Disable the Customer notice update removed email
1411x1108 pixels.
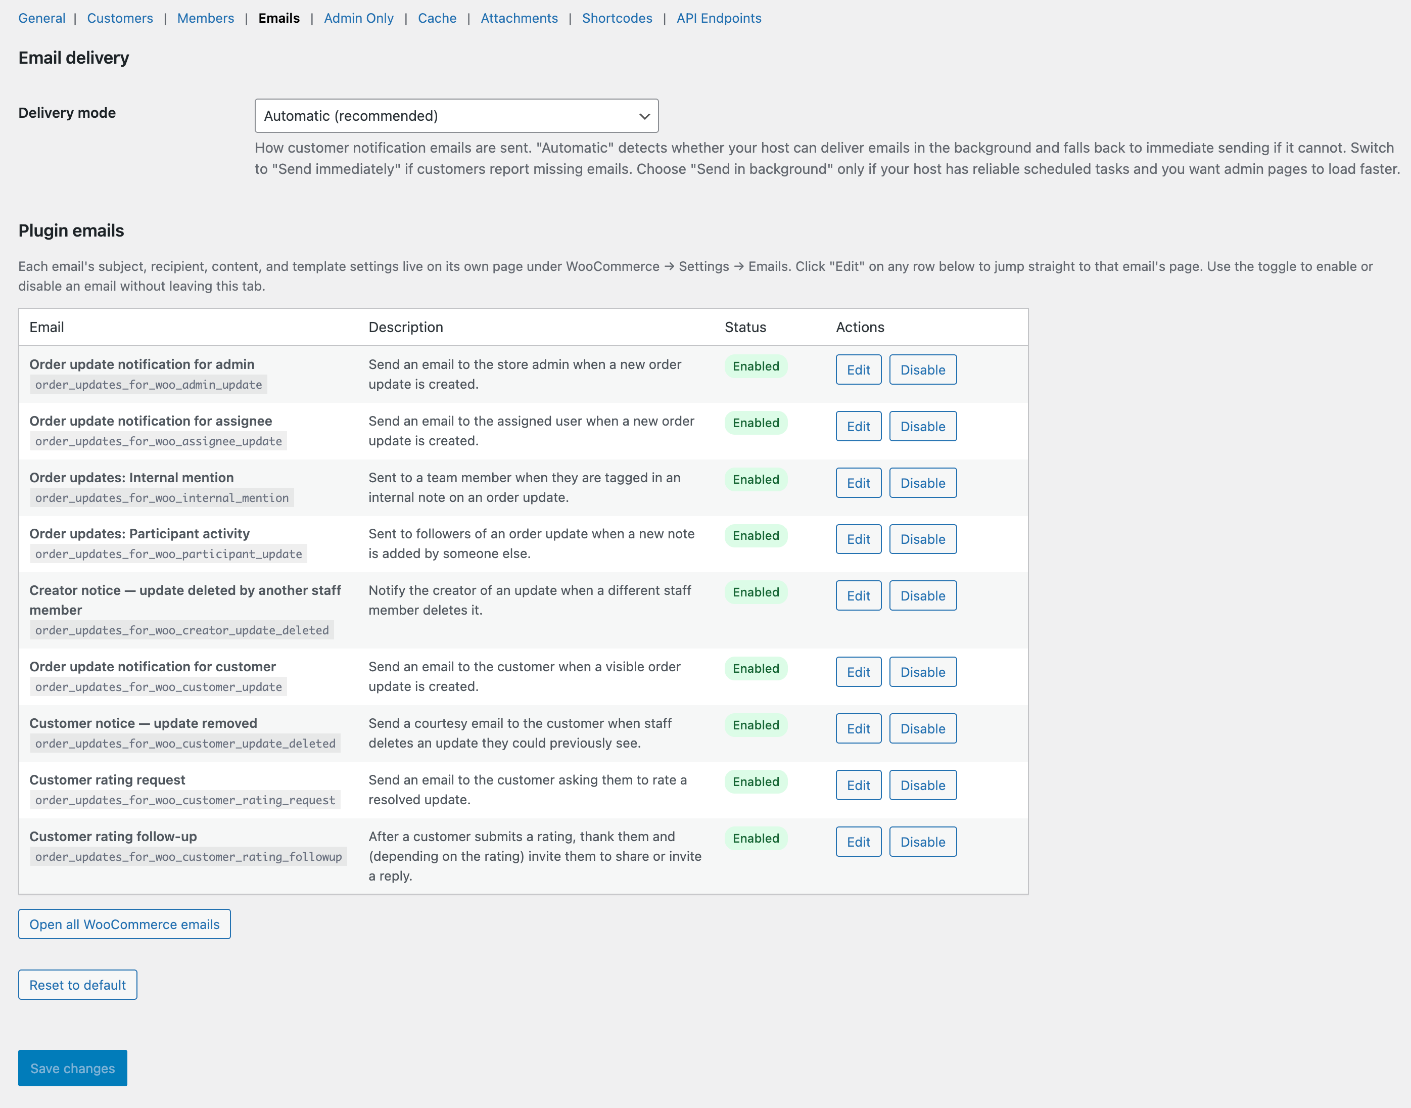click(x=923, y=728)
